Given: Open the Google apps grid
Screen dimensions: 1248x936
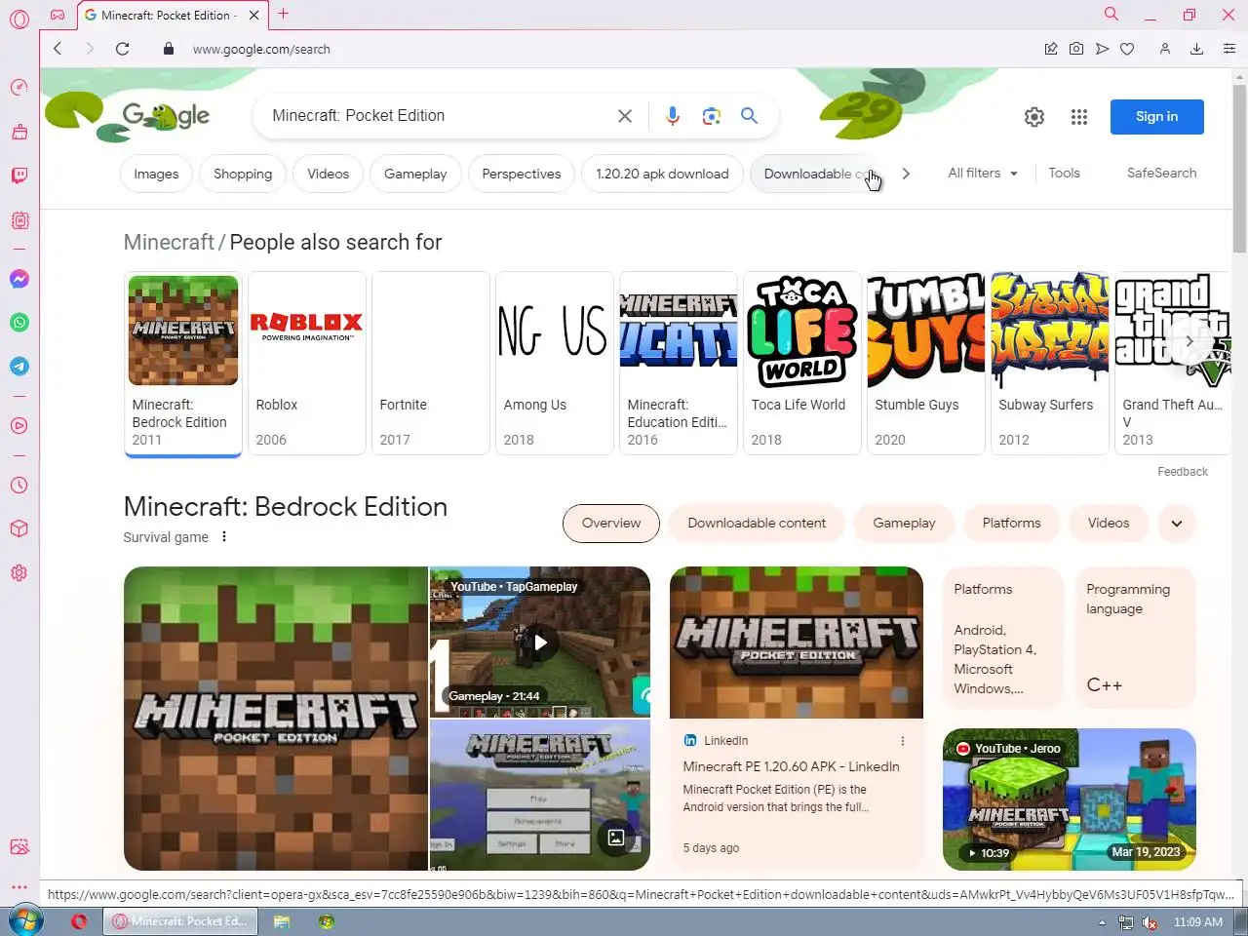Looking at the screenshot, I should (x=1079, y=117).
